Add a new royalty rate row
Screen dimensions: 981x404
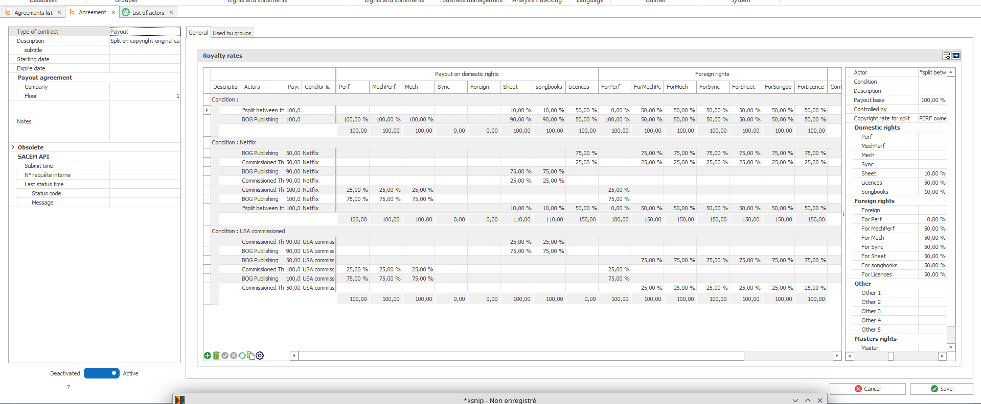coord(208,356)
